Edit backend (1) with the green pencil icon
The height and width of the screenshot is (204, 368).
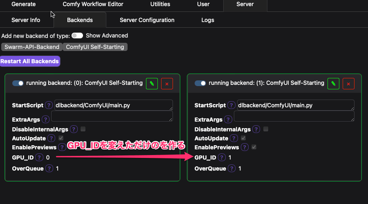coord(333,84)
